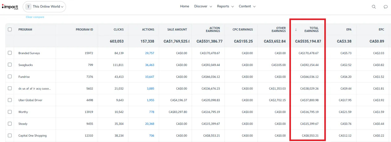Click the CPC earnings total CA$155.25
Screen dimensions: 391x142
(x=243, y=41)
